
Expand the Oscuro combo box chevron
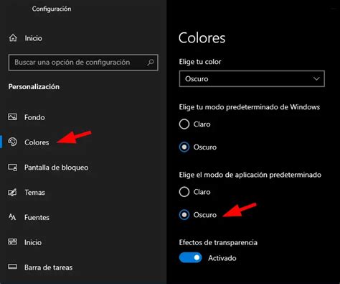316,78
